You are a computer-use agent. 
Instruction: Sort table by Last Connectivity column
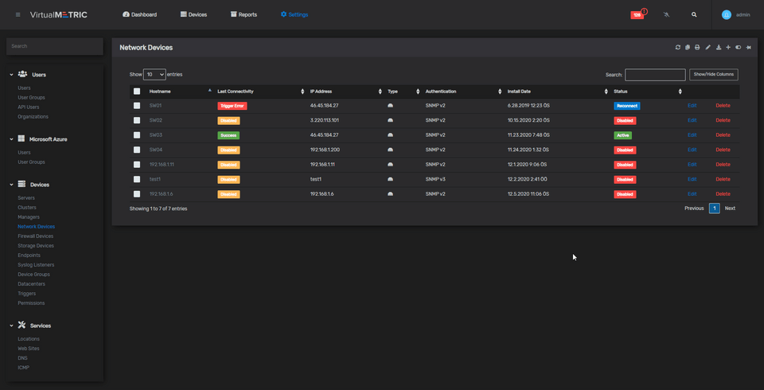coord(260,92)
